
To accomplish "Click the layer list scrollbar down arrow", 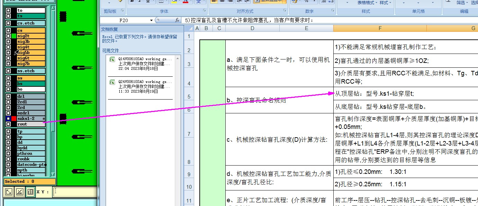I will point(53,174).
